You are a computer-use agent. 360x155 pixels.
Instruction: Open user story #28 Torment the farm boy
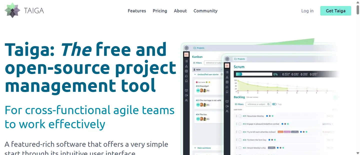tap(254, 140)
